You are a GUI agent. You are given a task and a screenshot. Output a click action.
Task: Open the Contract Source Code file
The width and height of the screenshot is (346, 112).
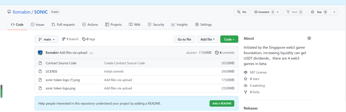click(x=61, y=63)
